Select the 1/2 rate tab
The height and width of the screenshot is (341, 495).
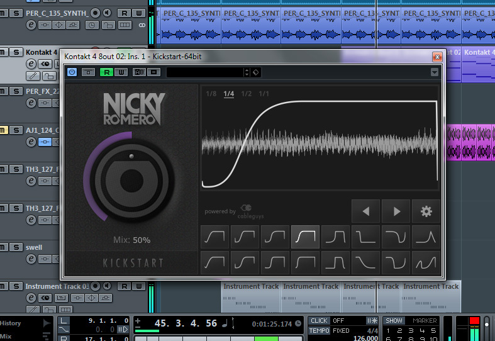click(246, 94)
